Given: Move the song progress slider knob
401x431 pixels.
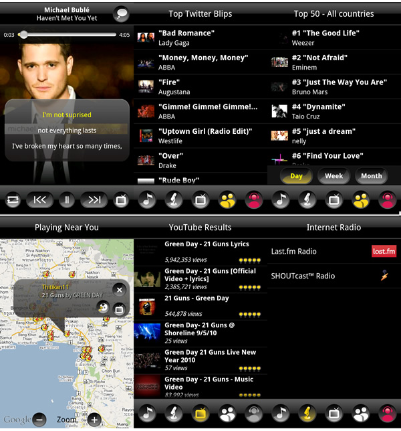Looking at the screenshot, I should [x=24, y=35].
